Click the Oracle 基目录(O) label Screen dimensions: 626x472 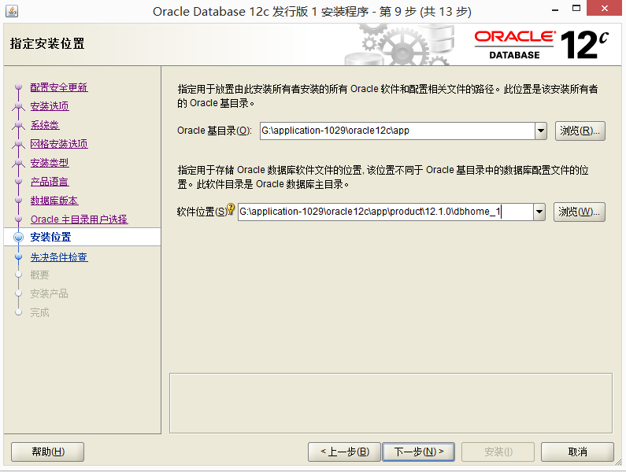pos(214,131)
